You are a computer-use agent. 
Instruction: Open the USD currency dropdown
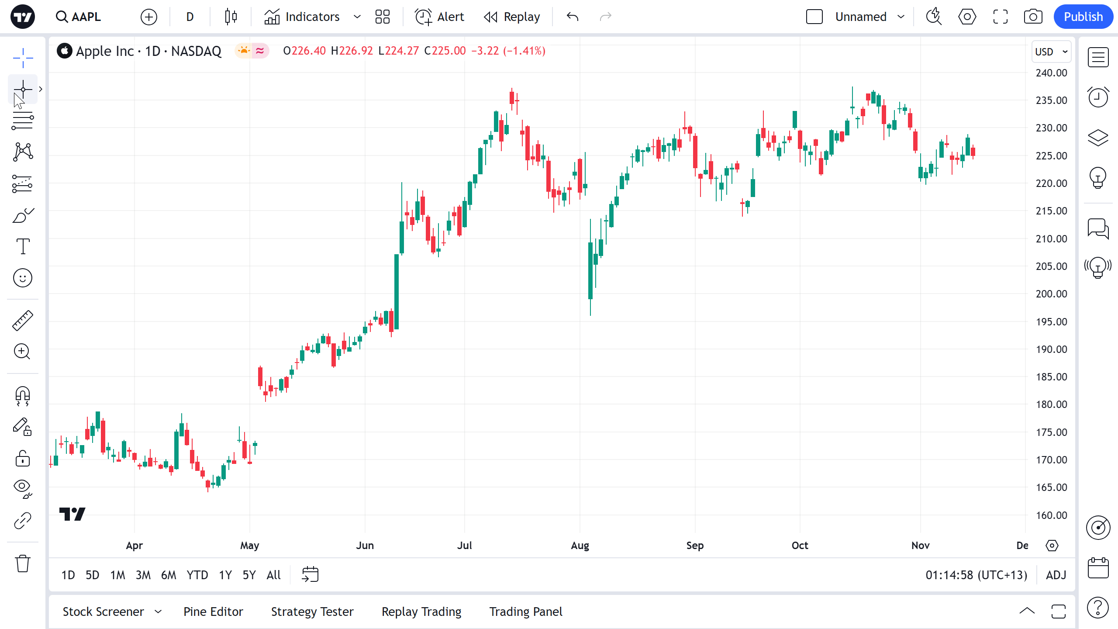tap(1051, 52)
